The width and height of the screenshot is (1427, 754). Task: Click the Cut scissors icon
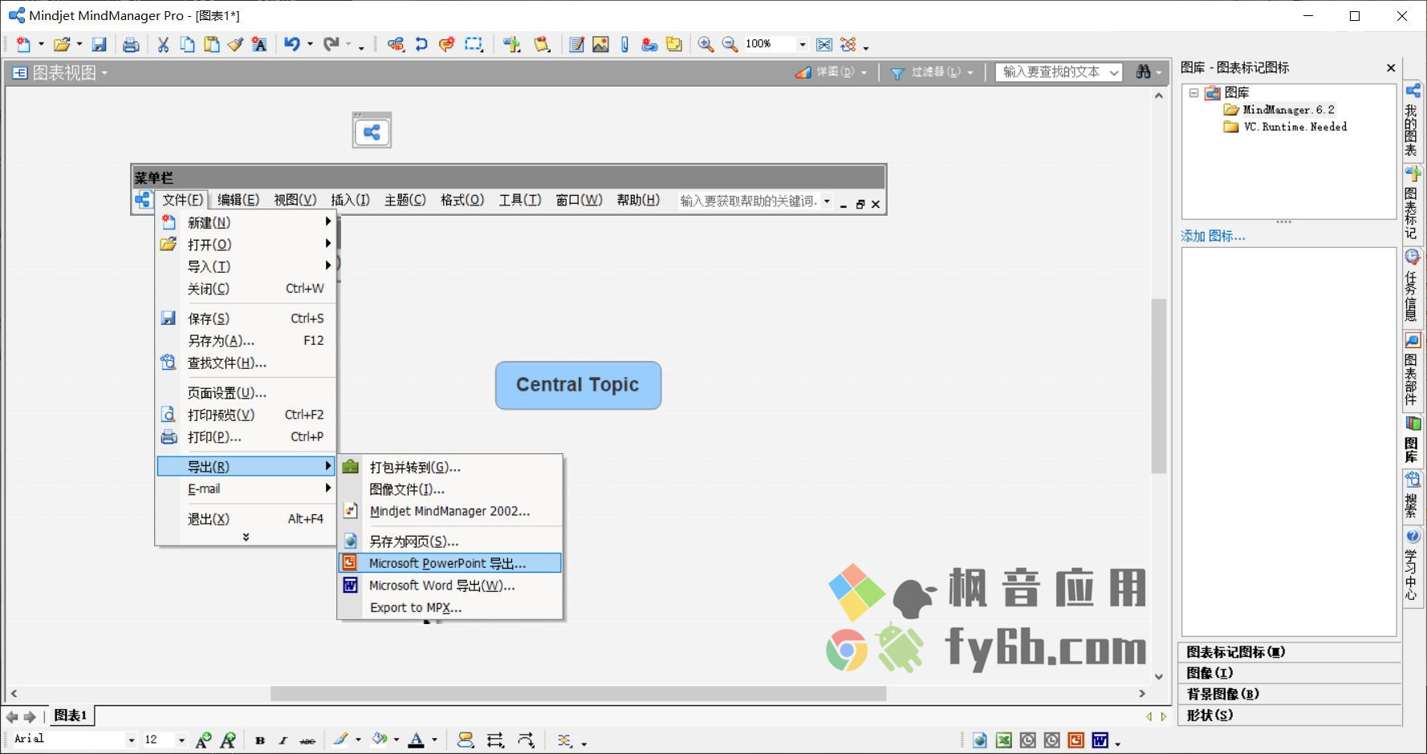tap(163, 45)
